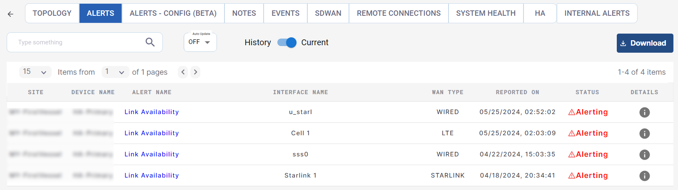Open details info for Cell 1 alert

click(644, 134)
